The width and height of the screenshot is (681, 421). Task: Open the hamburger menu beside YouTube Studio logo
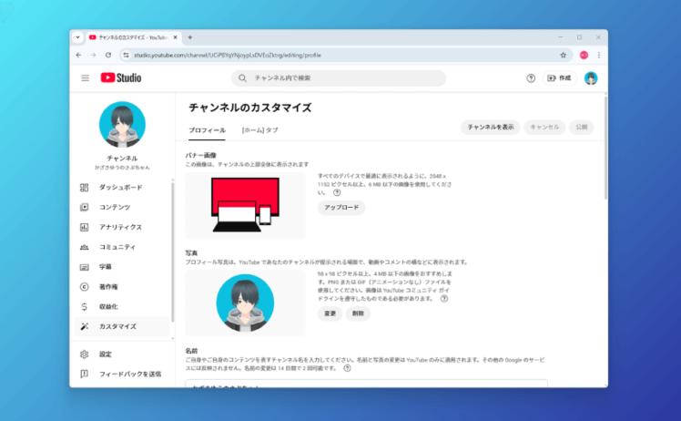pyautogui.click(x=86, y=78)
